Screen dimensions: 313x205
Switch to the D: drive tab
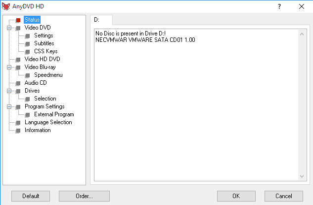coord(101,20)
